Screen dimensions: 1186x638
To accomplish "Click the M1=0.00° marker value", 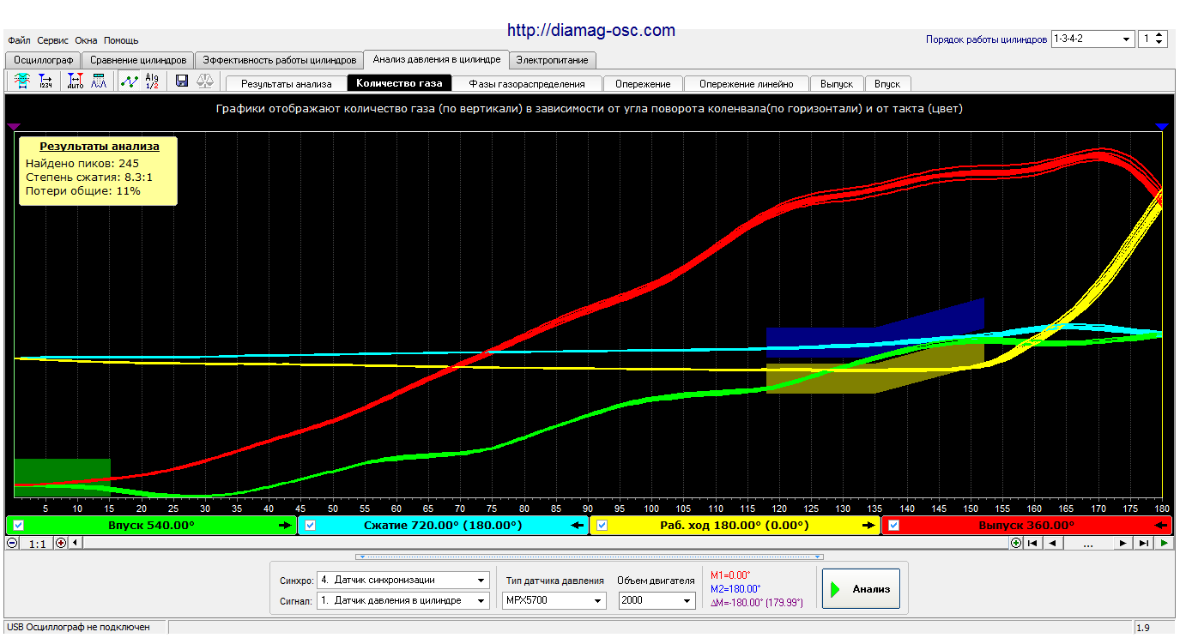I will (x=730, y=575).
